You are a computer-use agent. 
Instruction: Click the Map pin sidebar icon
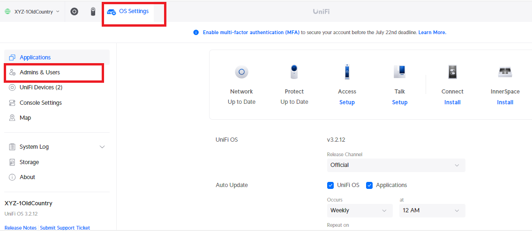(x=12, y=118)
